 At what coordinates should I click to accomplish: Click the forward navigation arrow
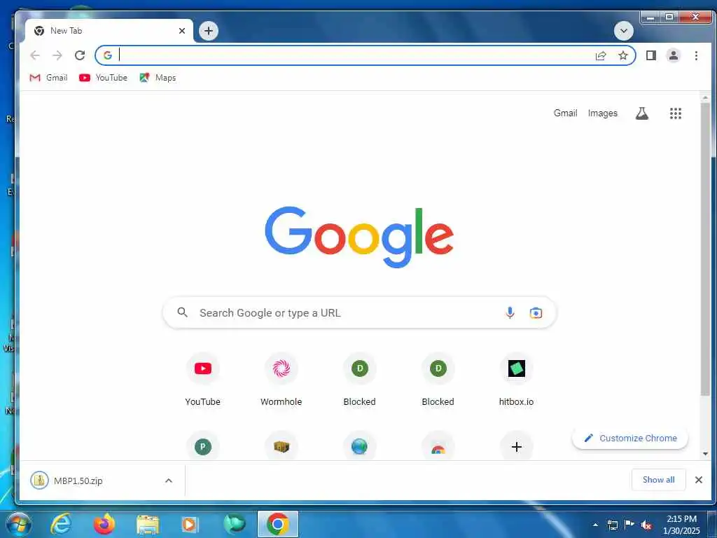(57, 55)
